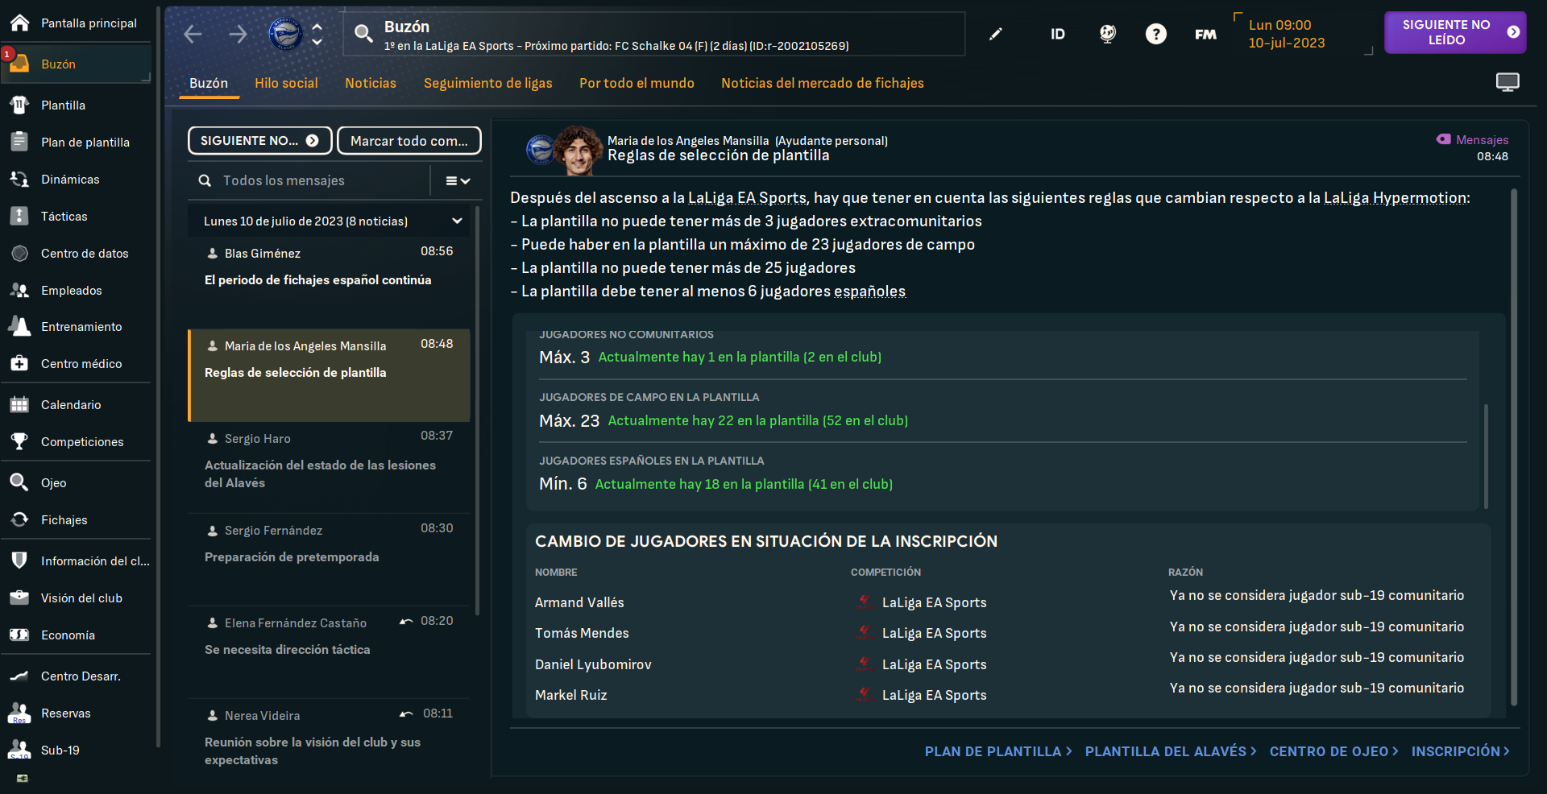Image resolution: width=1547 pixels, height=794 pixels.
Task: Click the monitor display icon
Action: coord(1507,82)
